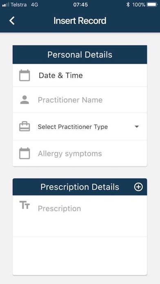Image resolution: width=160 pixels, height=284 pixels.
Task: Tap the signal strength bars icon
Action: 6,5
